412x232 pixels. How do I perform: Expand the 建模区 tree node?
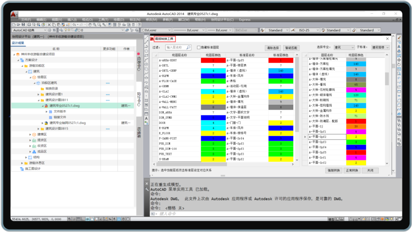(x=30, y=134)
